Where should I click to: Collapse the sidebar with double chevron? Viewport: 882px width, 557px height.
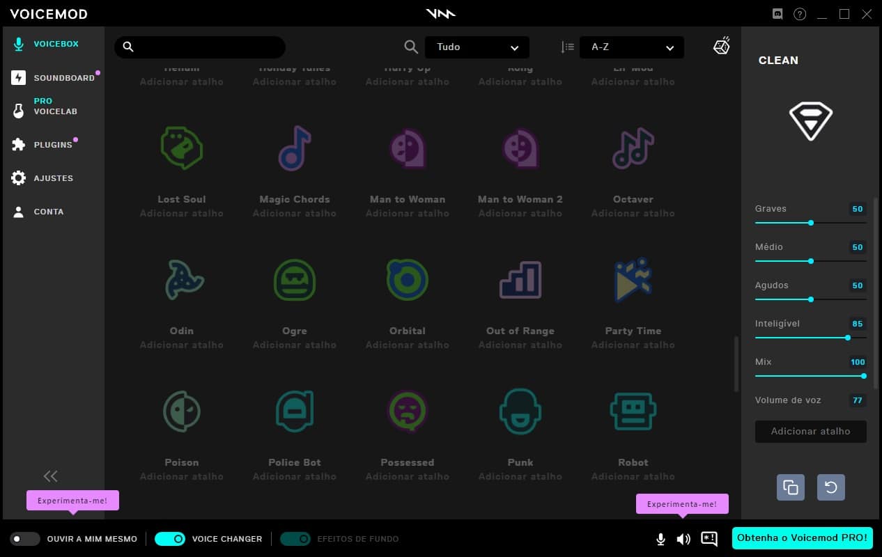(50, 476)
